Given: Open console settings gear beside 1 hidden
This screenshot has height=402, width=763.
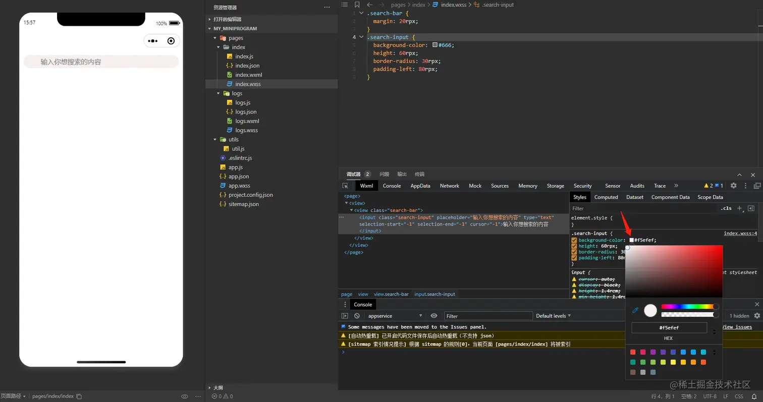Looking at the screenshot, I should [757, 316].
